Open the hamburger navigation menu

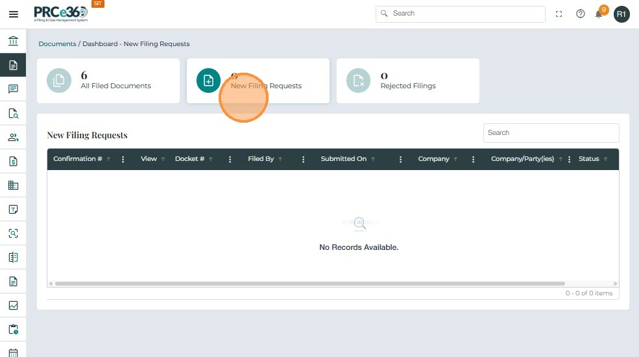coord(14,14)
